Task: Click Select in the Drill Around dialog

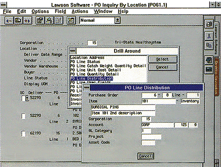Action: coord(163,59)
